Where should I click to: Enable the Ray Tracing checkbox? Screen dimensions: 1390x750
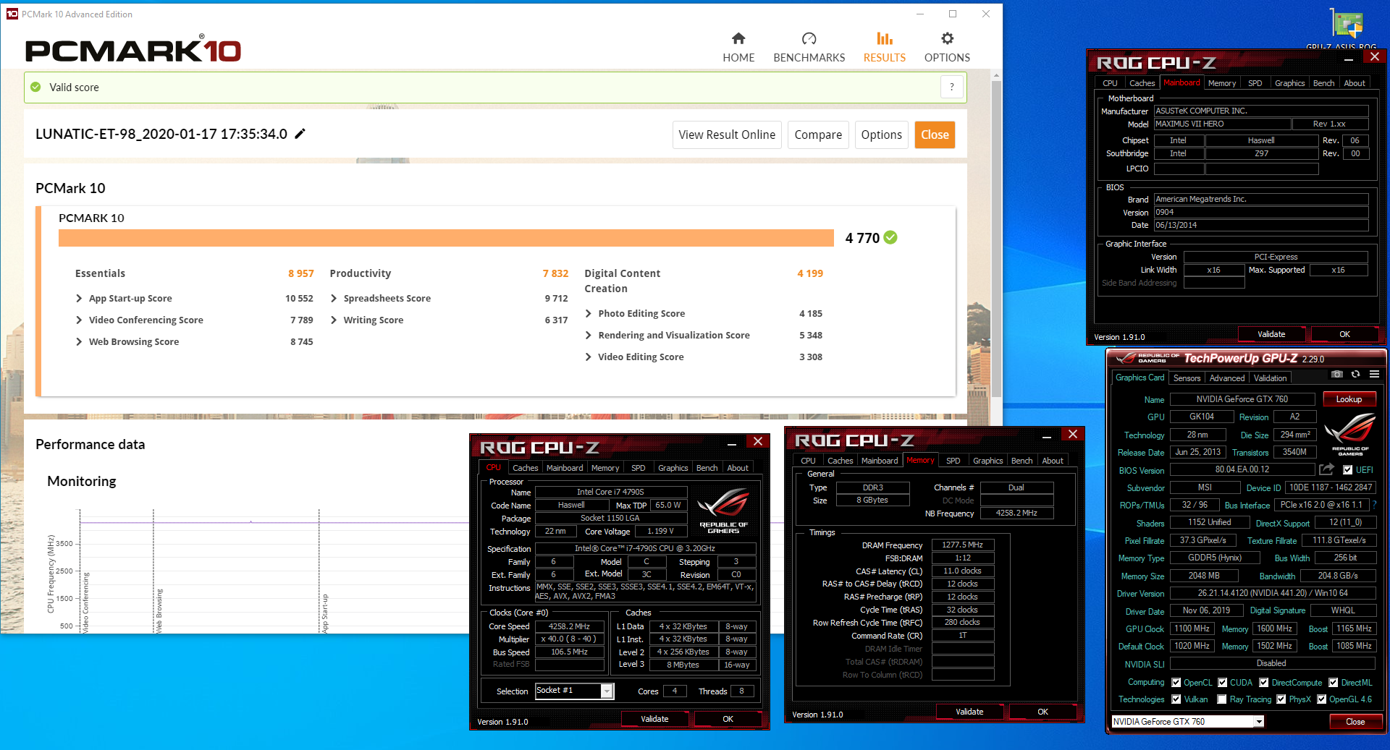(1222, 699)
